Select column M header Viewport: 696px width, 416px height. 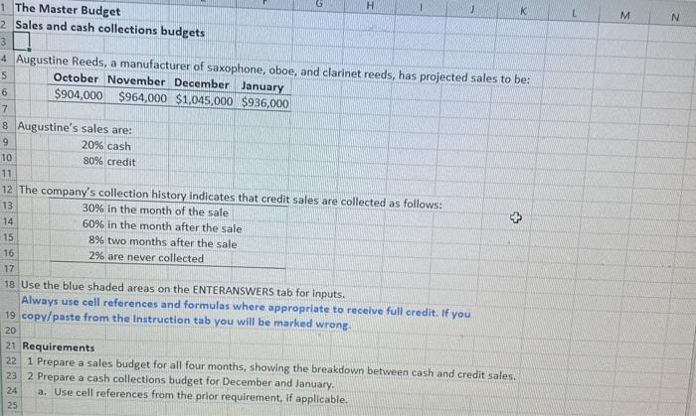click(x=625, y=16)
